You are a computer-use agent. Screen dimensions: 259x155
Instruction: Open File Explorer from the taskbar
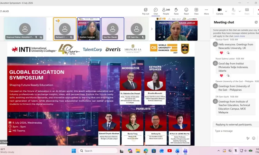coord(138,151)
